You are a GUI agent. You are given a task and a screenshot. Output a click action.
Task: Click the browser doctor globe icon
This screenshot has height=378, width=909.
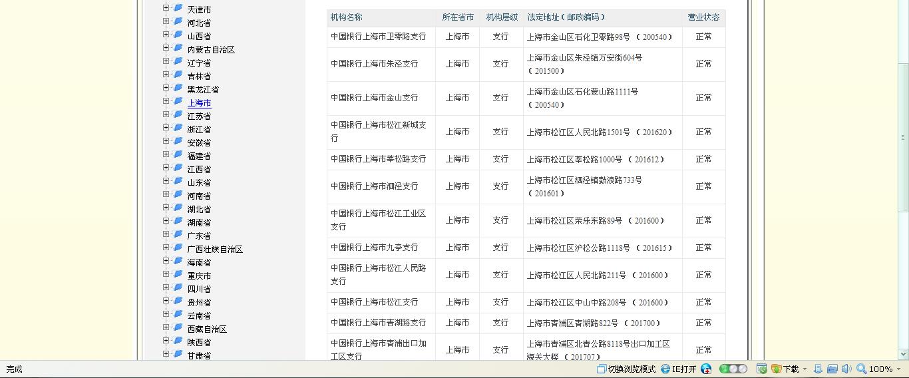tap(706, 369)
